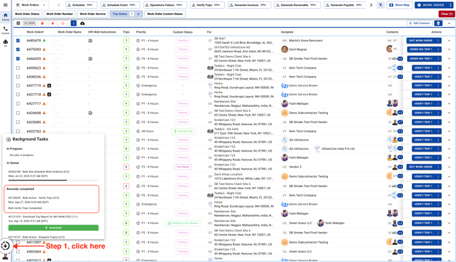
Task: Open the Work Order Custom Status filter
Action: point(165,14)
